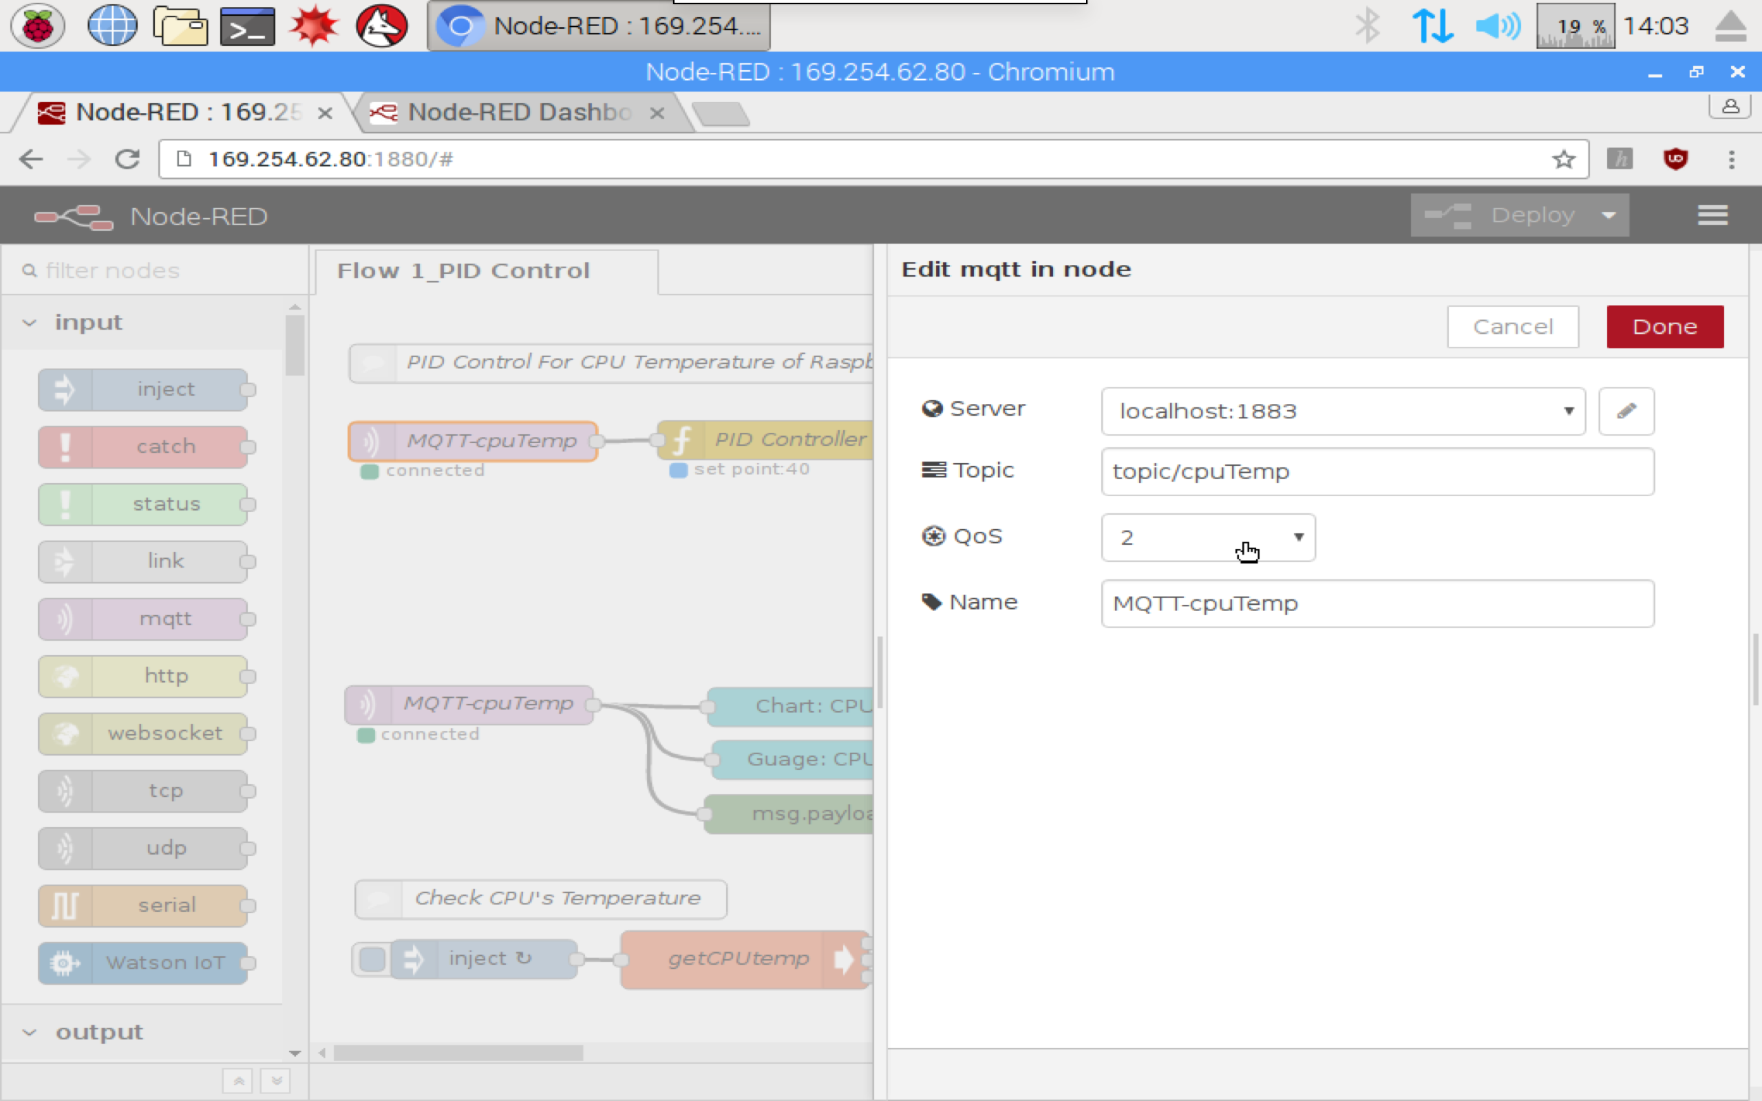Open the Wolfram wolf icon

pyautogui.click(x=381, y=26)
